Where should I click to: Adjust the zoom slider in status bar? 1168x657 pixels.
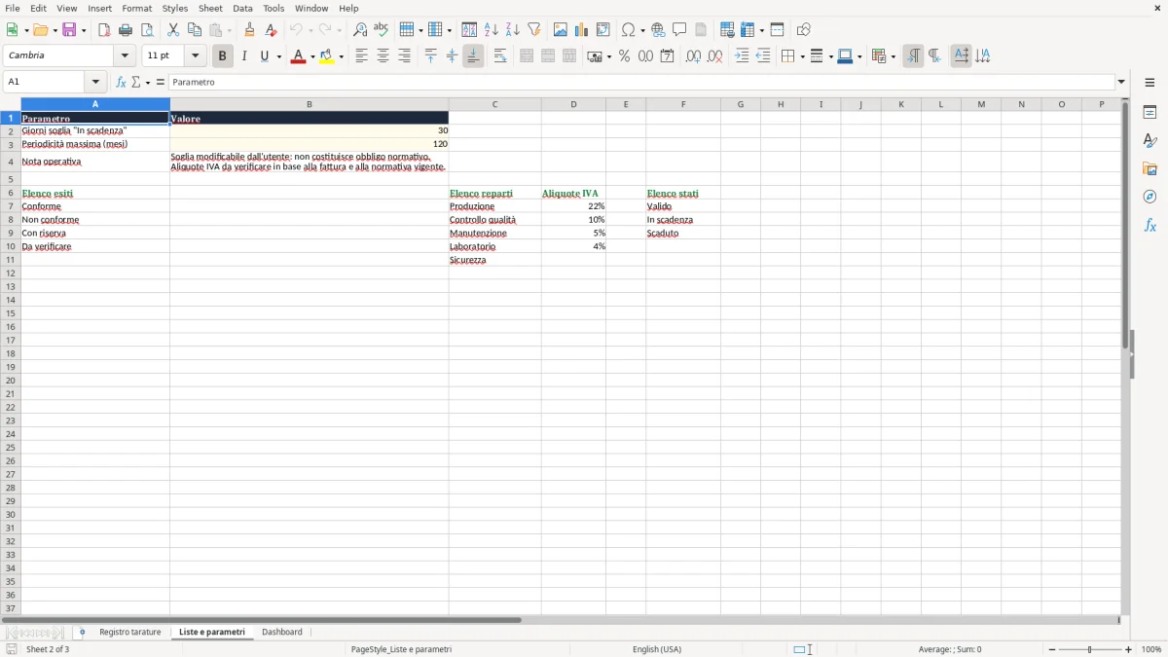(1090, 649)
